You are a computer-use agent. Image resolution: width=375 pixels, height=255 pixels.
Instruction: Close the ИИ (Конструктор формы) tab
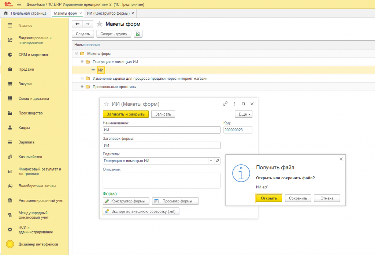pos(133,13)
